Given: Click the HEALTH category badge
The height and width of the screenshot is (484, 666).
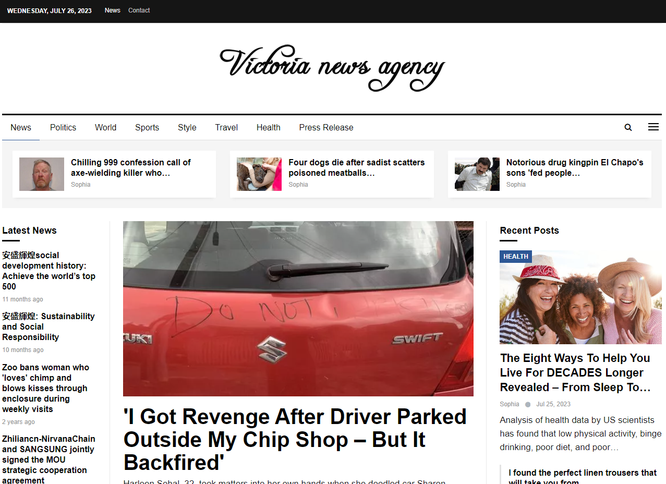Looking at the screenshot, I should 516,256.
